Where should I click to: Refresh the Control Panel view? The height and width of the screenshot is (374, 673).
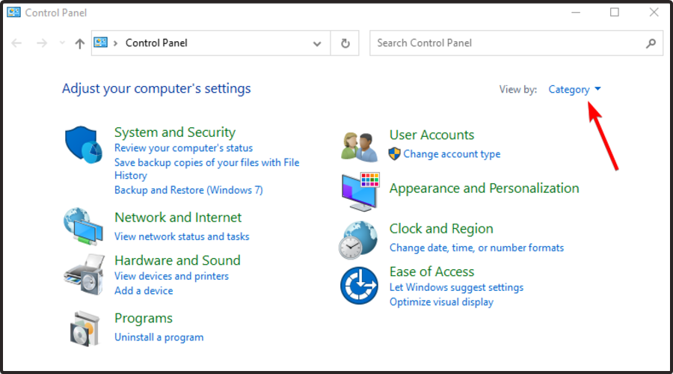pos(345,43)
